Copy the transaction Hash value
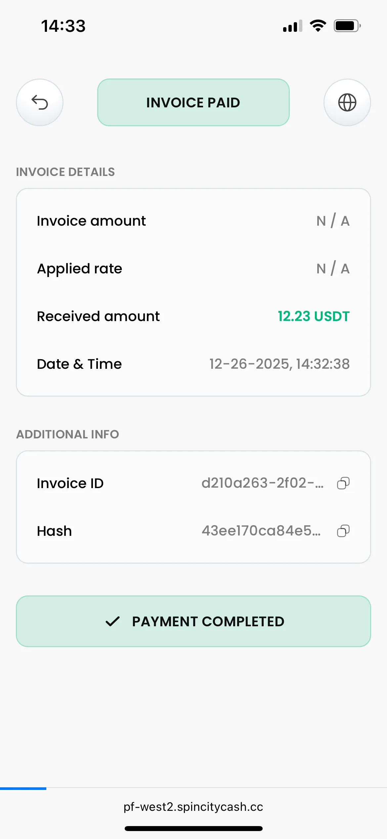387x839 pixels. point(343,531)
